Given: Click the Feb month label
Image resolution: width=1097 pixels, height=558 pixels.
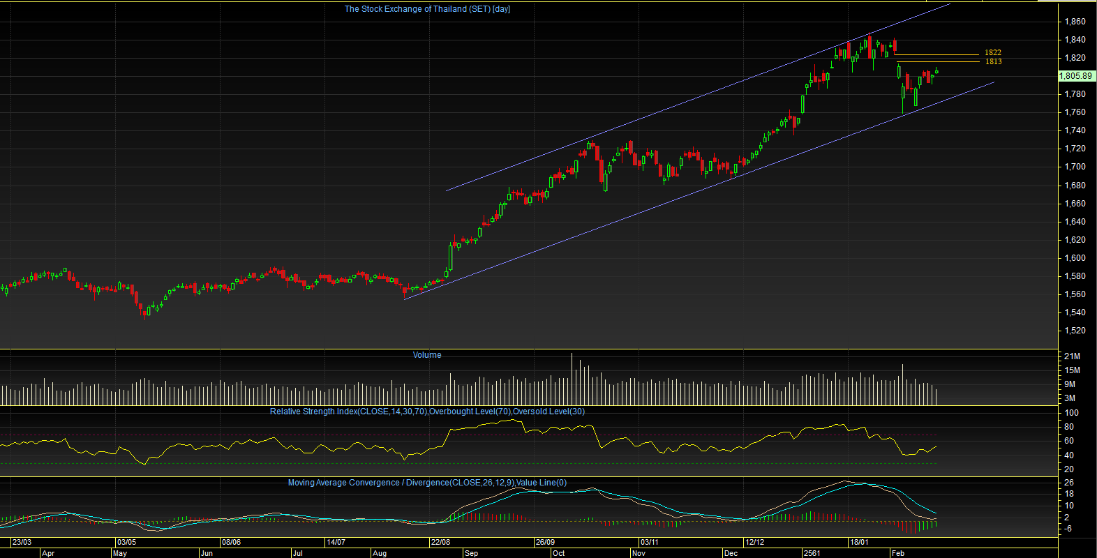Looking at the screenshot, I should [897, 553].
